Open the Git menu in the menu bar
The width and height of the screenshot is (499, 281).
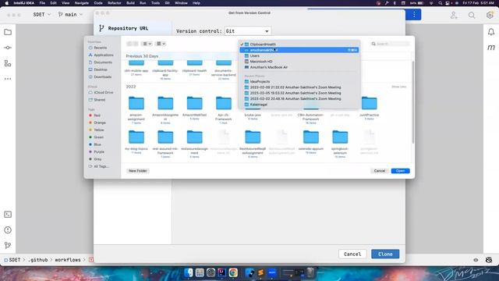(x=167, y=3)
